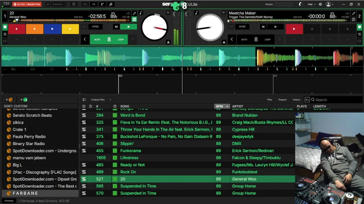Viewport: 364px width, 204px height.
Task: Open the Prepare panel tab
Action: [282, 100]
